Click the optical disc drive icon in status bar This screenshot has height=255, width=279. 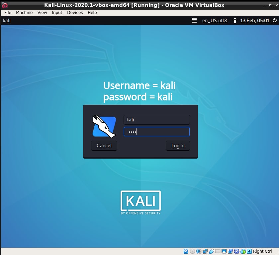click(192, 251)
